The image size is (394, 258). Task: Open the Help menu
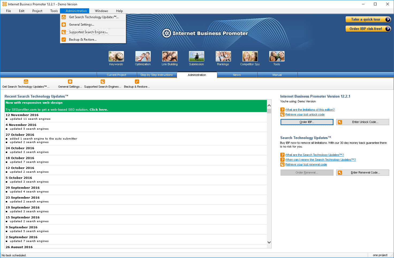119,11
